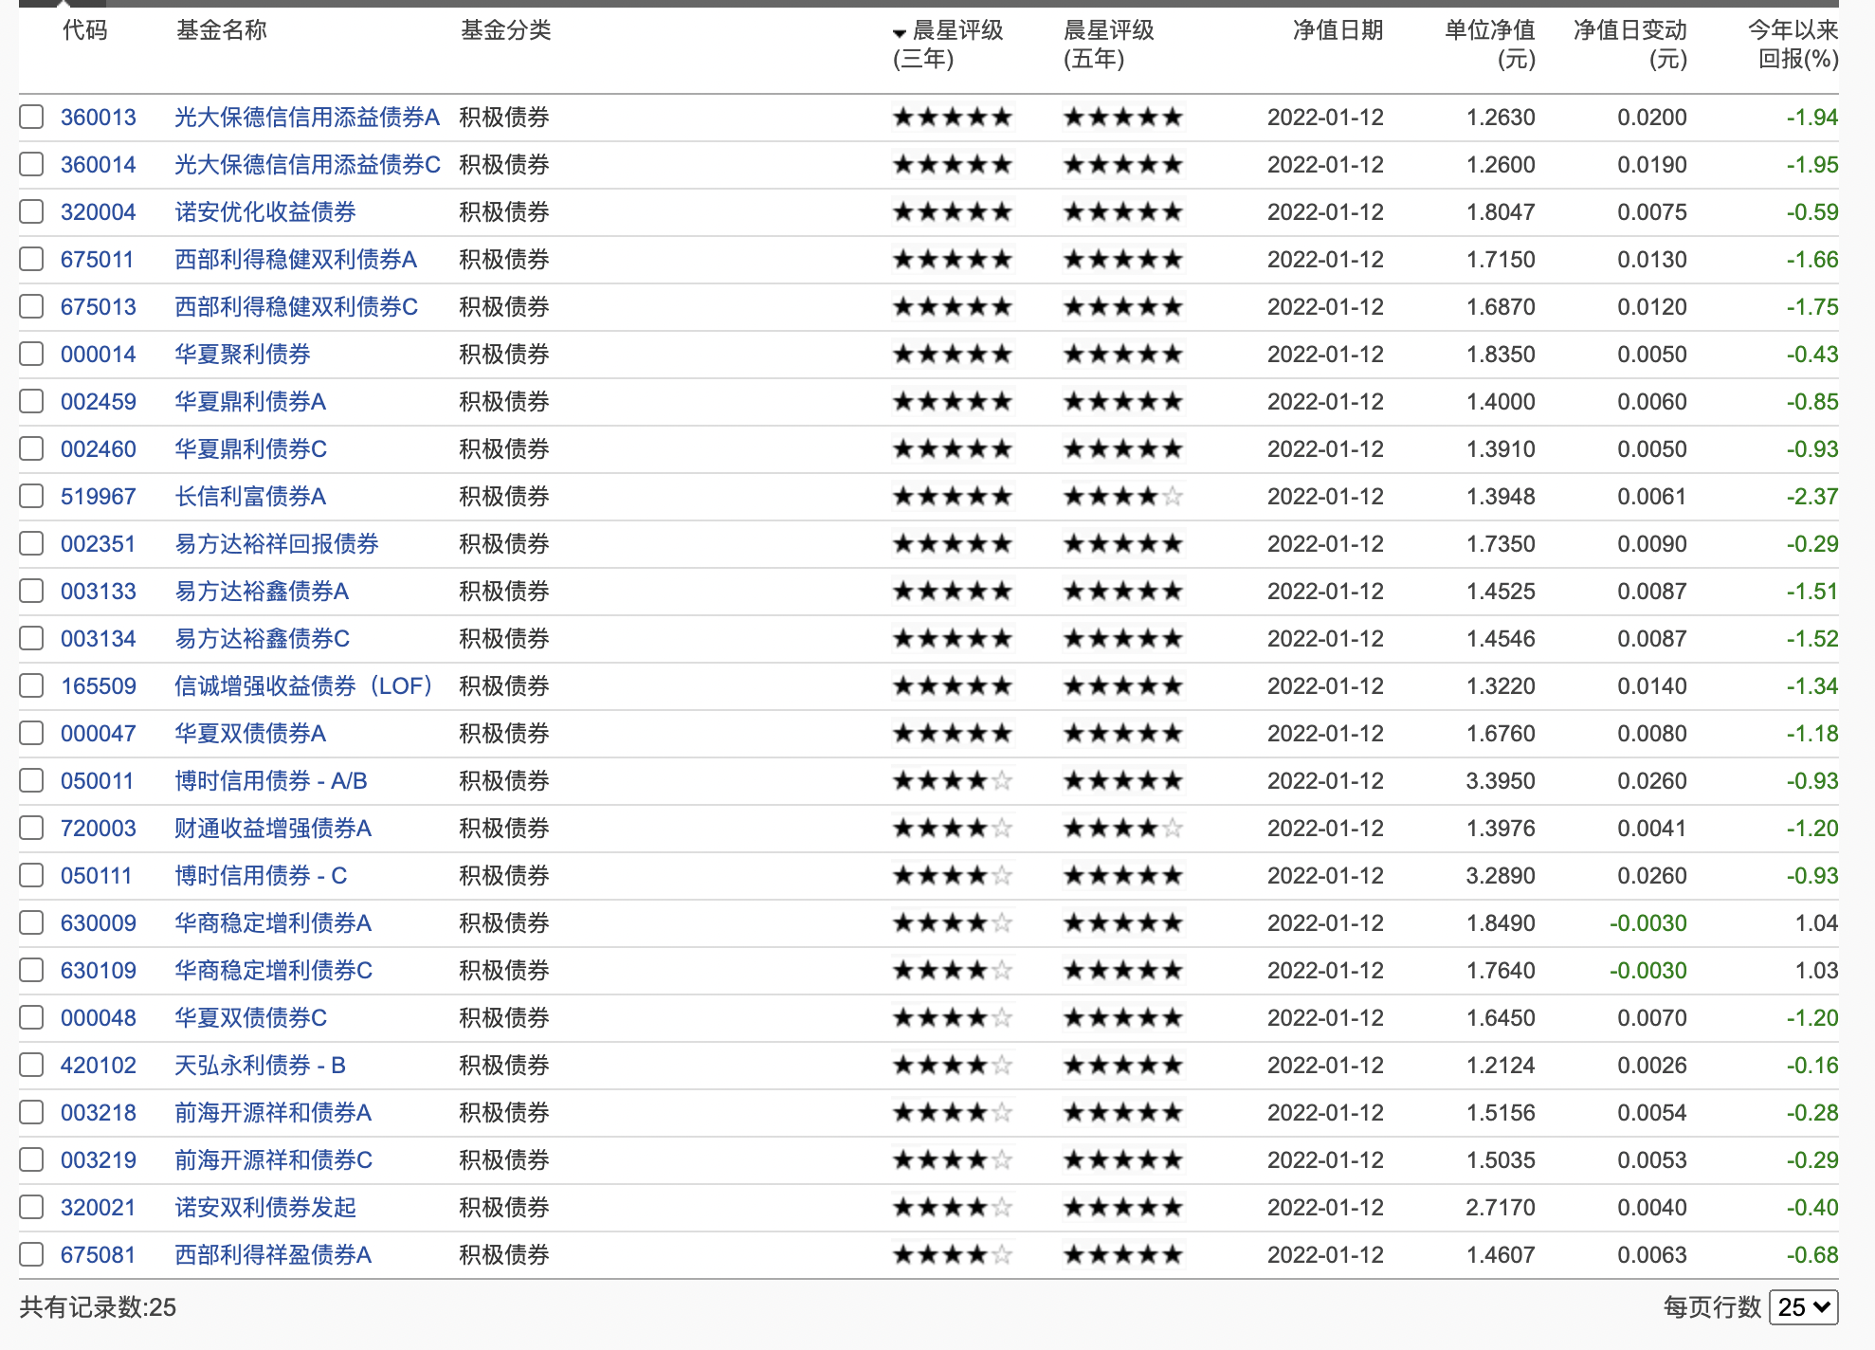Click the 基金名称 column header
The image size is (1875, 1350).
222,30
